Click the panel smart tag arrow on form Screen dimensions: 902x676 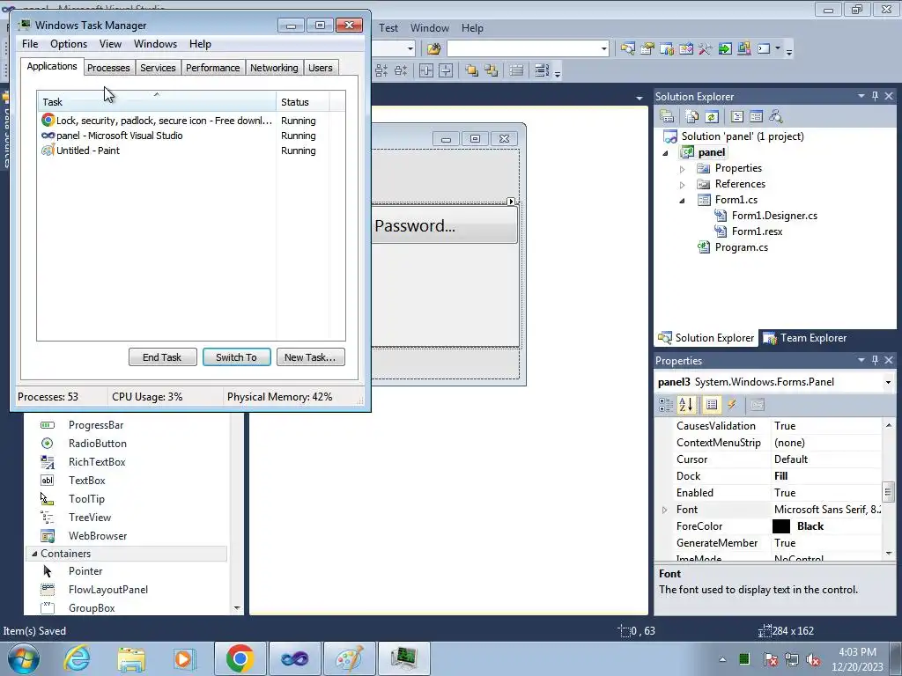point(511,202)
